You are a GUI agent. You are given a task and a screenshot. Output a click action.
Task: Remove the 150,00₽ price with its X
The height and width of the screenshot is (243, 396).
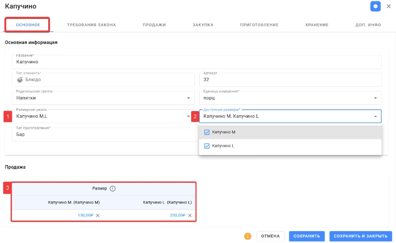pyautogui.click(x=98, y=216)
